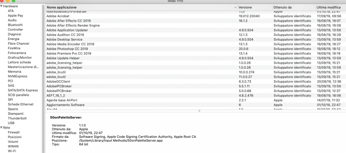This screenshot has height=153, width=346.
Task: Select Fotocamera in the sidebar
Action: [x=17, y=53]
